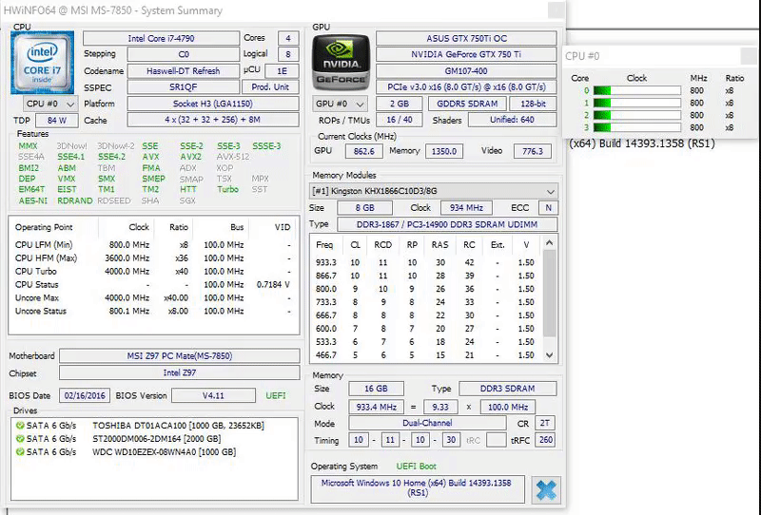This screenshot has height=515, width=761.
Task: Click Core 1 clock bar
Action: point(636,103)
